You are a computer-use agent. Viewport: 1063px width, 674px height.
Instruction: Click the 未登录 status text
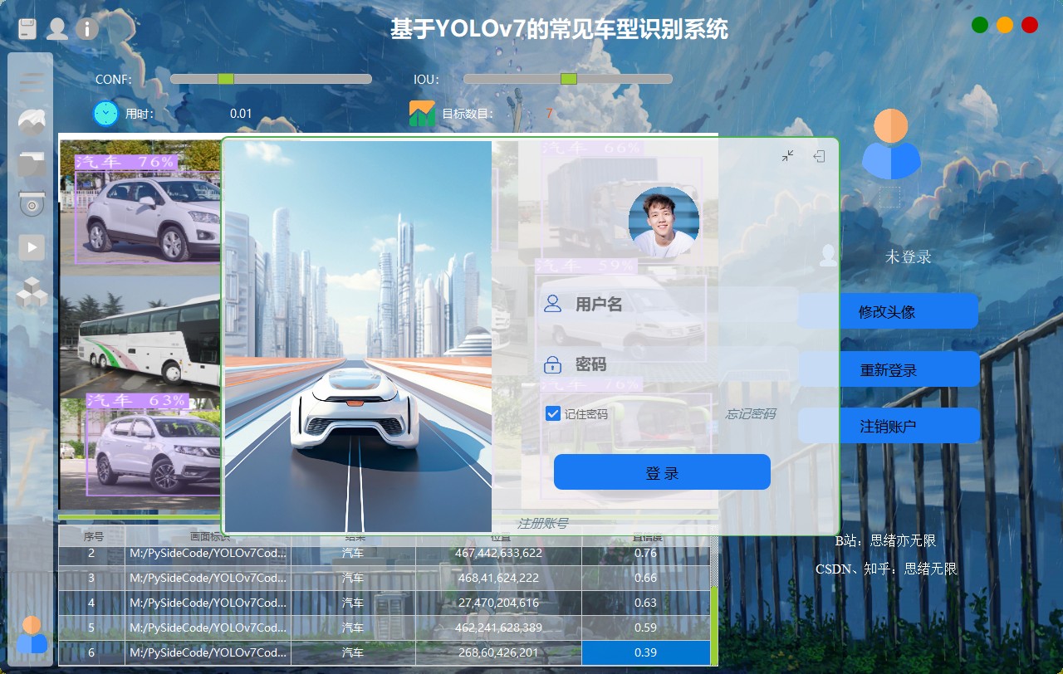908,257
